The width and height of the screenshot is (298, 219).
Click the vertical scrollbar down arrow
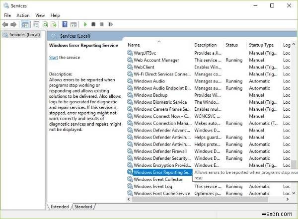[294, 193]
